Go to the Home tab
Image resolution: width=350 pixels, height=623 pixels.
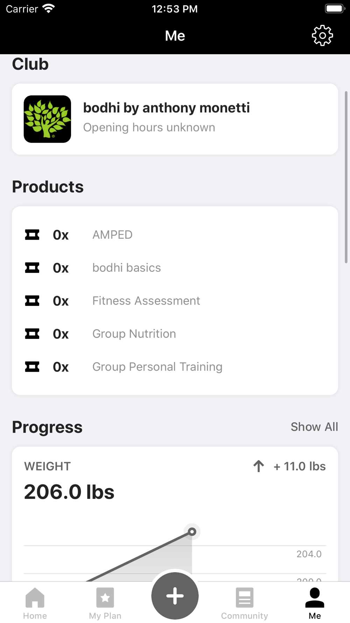click(x=35, y=603)
